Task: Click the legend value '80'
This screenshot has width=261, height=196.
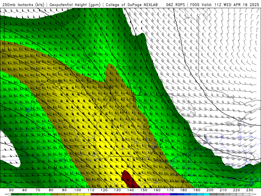Action: [x=51, y=190]
